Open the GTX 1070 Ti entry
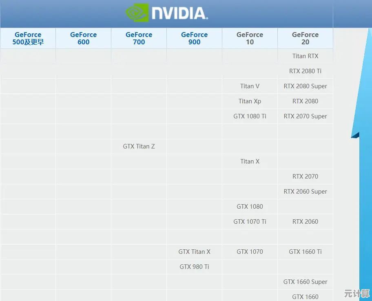The image size is (372, 301). point(250,222)
